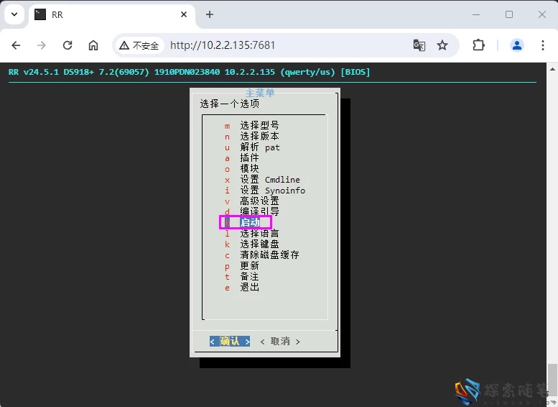Close the RR tab
The height and width of the screenshot is (407, 558).
[x=184, y=14]
